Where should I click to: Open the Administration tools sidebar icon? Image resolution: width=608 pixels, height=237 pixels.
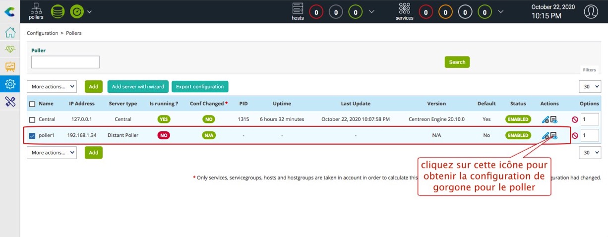point(10,102)
